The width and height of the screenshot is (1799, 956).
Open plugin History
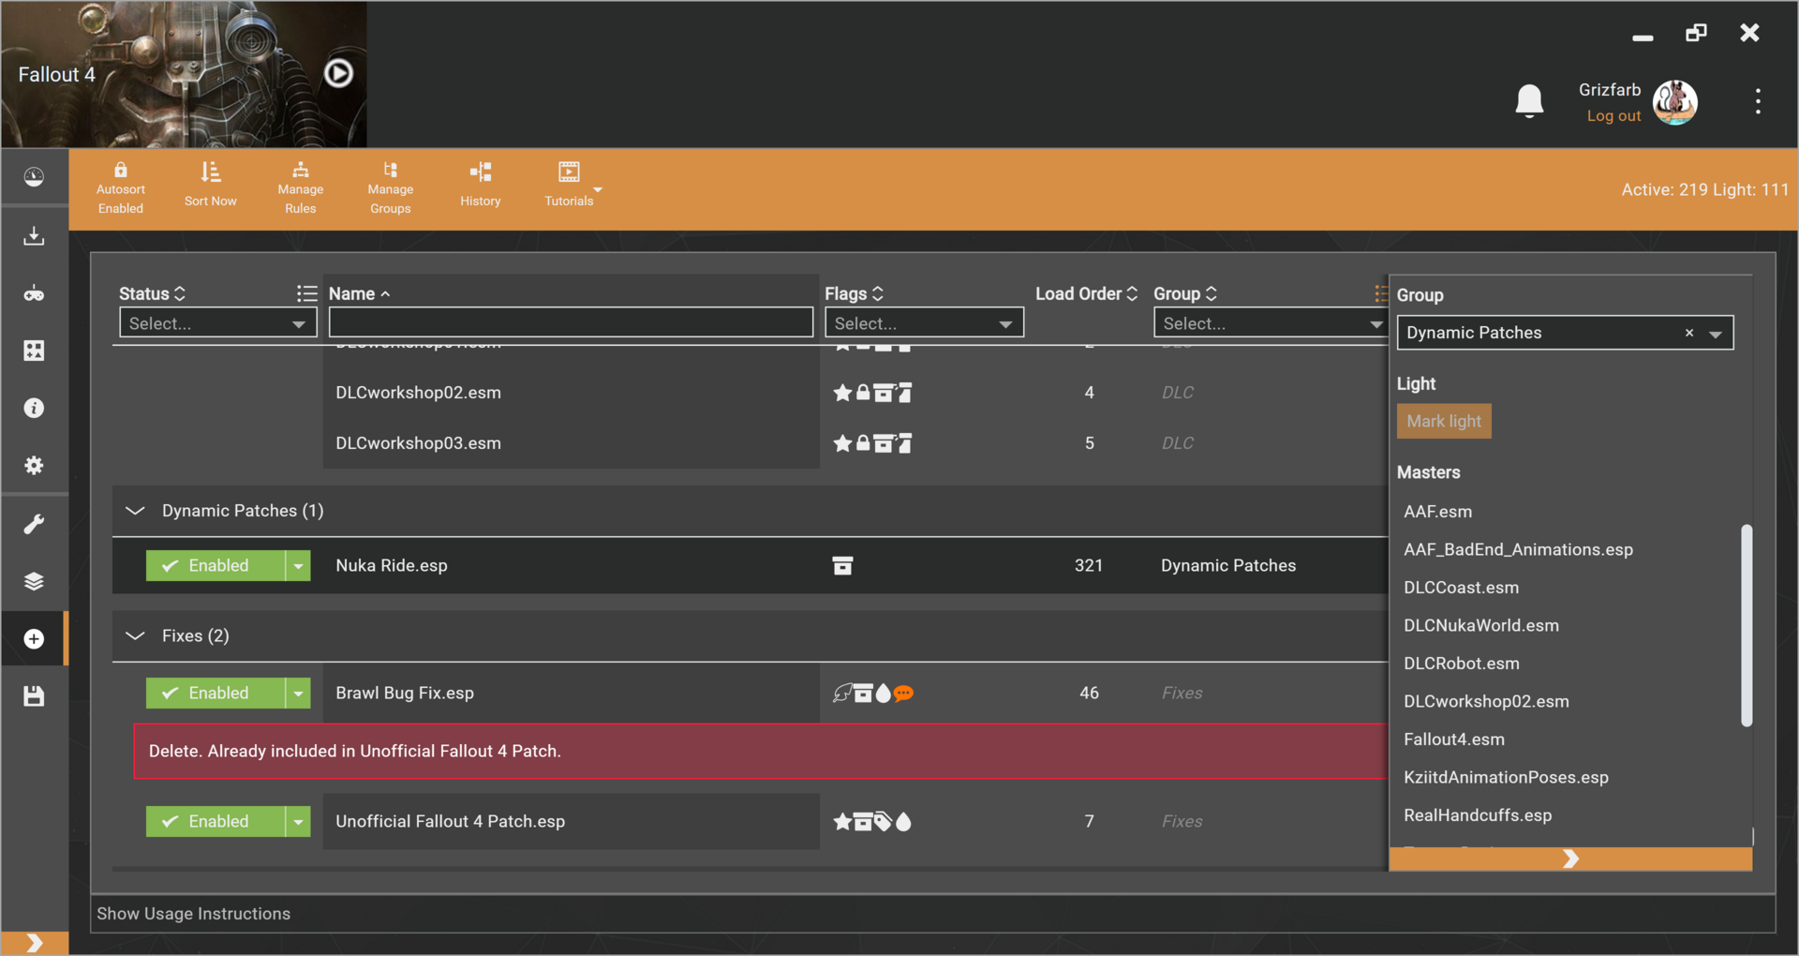point(481,185)
